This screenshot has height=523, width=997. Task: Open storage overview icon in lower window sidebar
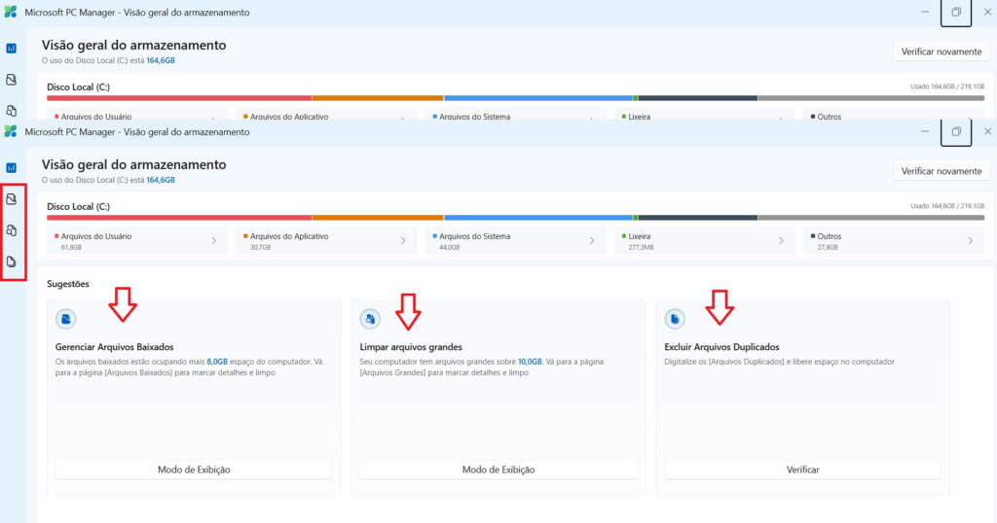click(12, 168)
